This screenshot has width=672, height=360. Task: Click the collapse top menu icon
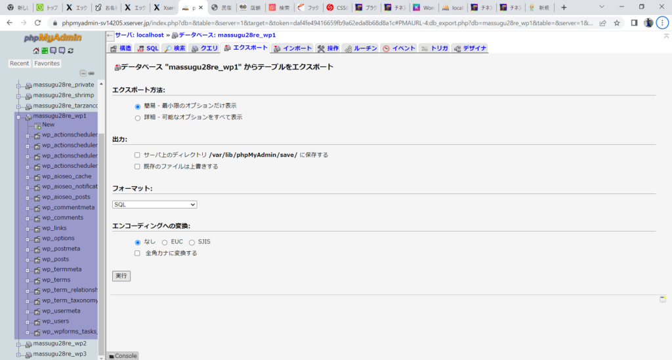(667, 36)
